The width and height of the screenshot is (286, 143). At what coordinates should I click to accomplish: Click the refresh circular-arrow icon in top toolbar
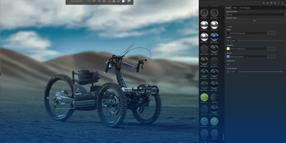point(118,1)
